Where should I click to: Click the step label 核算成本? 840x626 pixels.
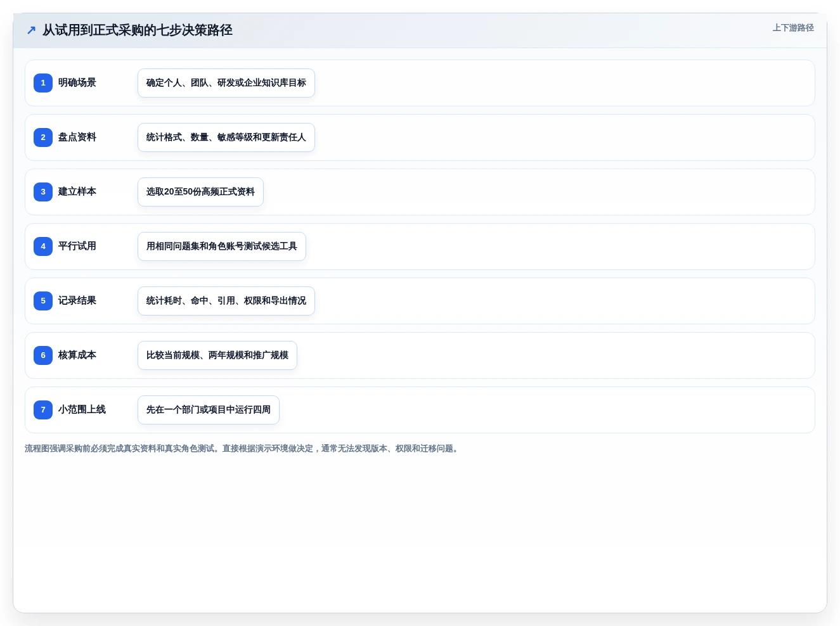click(77, 355)
